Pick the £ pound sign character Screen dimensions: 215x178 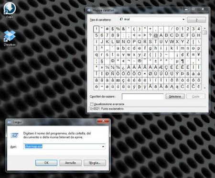coord(188,55)
